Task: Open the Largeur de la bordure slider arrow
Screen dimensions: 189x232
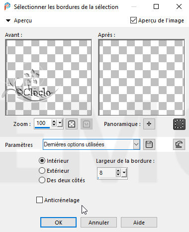Action: 124,173
